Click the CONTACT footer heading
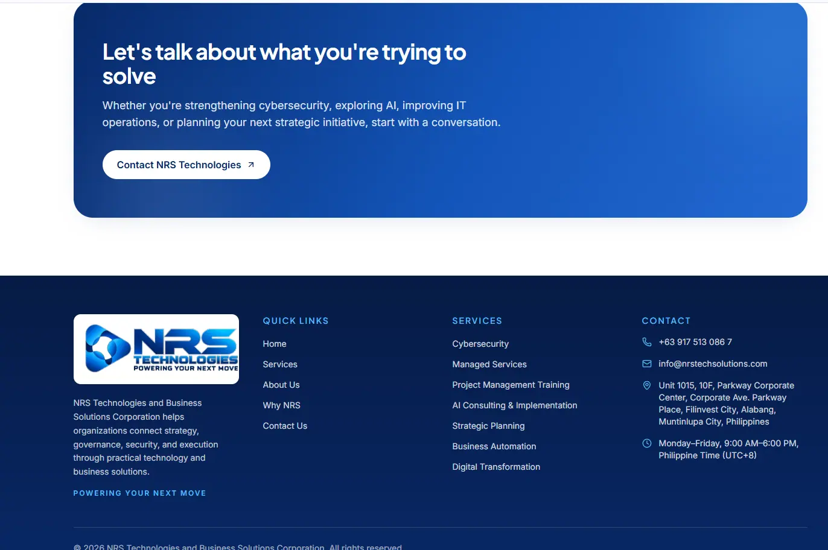Viewport: 828px width, 550px height. click(666, 321)
